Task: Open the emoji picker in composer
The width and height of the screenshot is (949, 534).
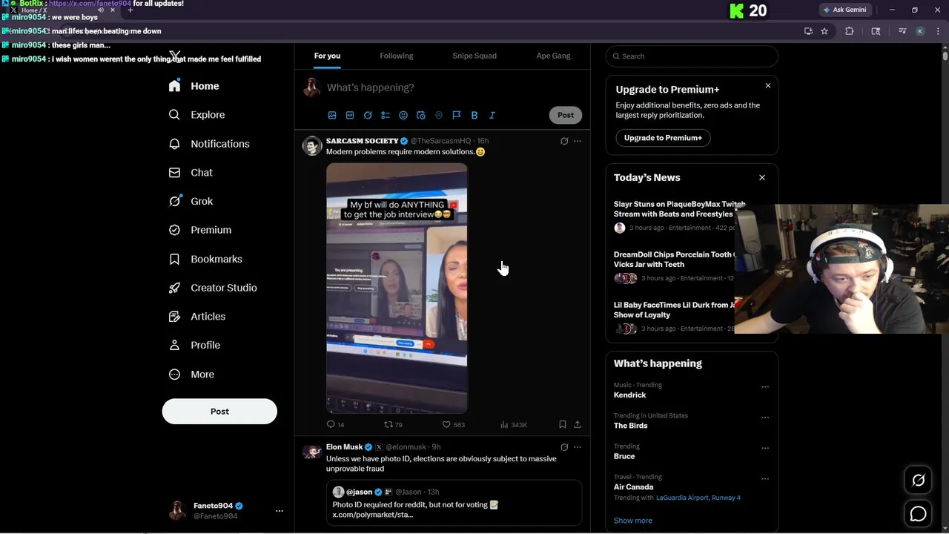Action: tap(403, 115)
